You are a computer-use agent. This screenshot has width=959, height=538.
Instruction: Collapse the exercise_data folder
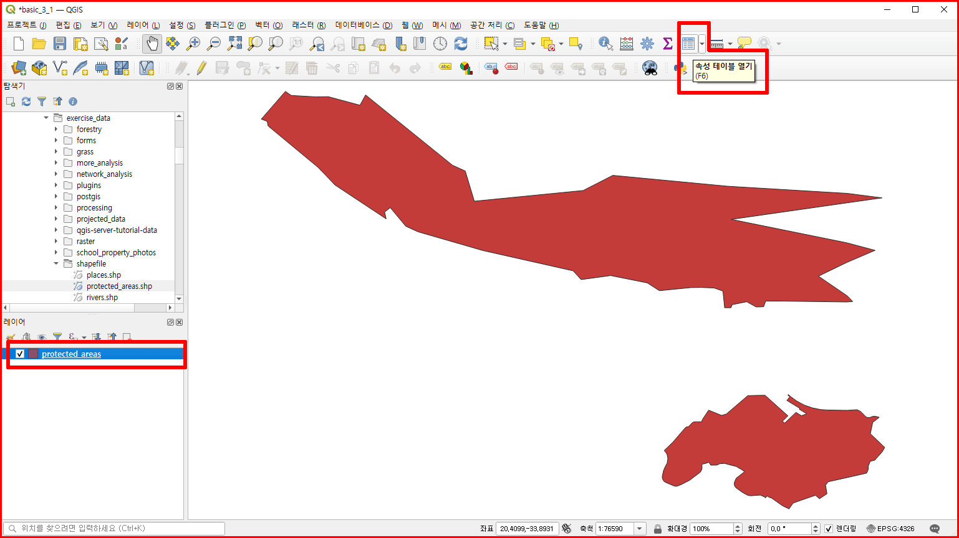pyautogui.click(x=46, y=118)
